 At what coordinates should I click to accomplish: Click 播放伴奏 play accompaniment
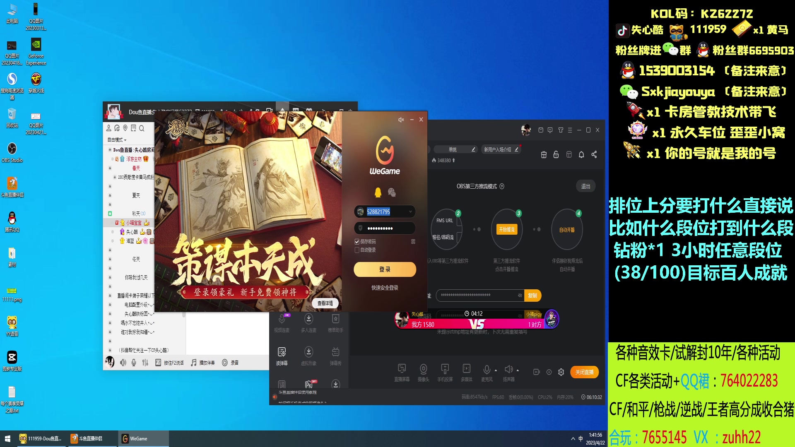point(203,363)
